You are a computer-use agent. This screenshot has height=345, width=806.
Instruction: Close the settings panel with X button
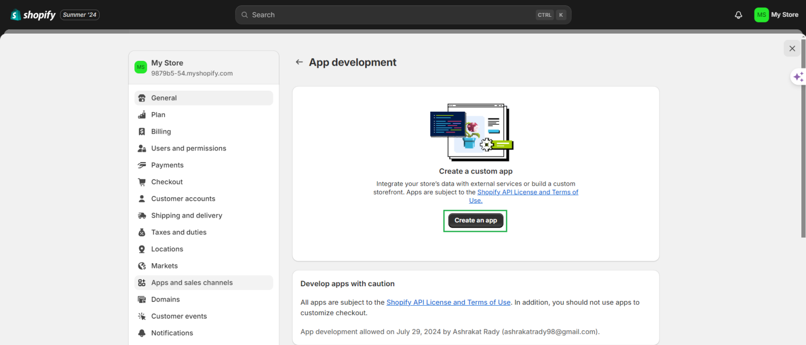(x=792, y=48)
